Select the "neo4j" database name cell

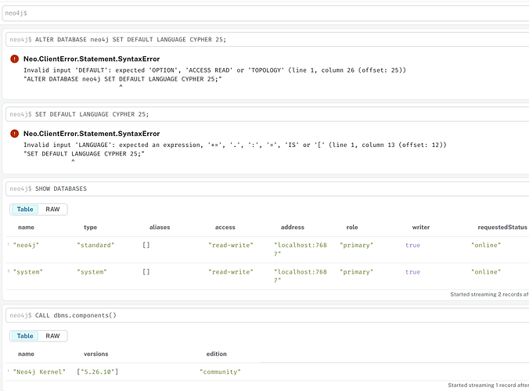[26, 245]
